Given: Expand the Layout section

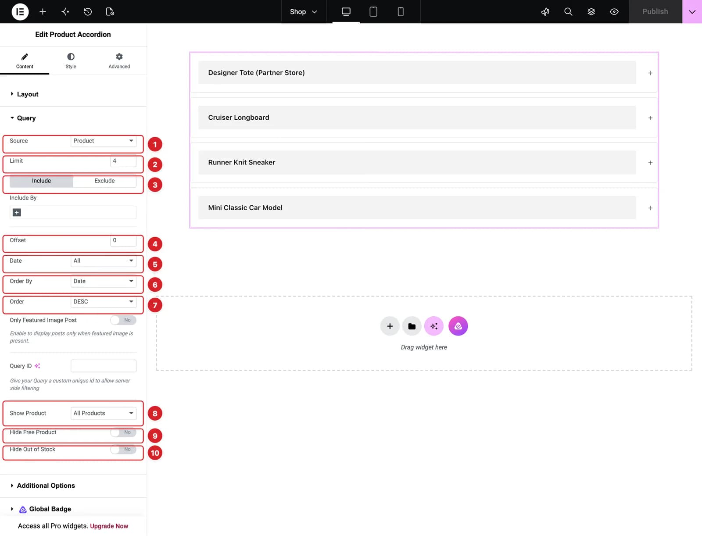Looking at the screenshot, I should pos(73,94).
